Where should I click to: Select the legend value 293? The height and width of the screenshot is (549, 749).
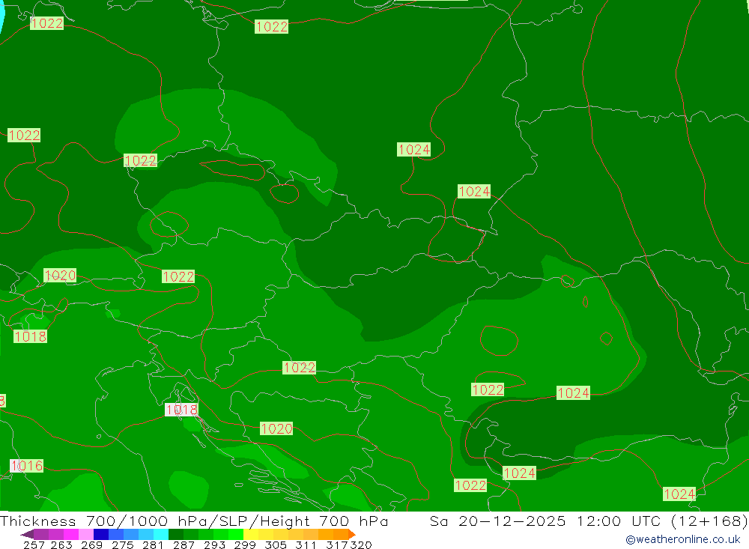[214, 545]
